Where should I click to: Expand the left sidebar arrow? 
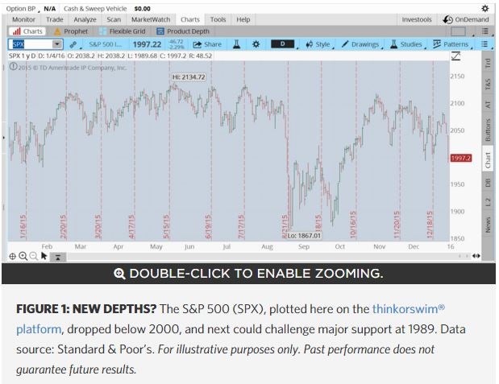point(3,138)
